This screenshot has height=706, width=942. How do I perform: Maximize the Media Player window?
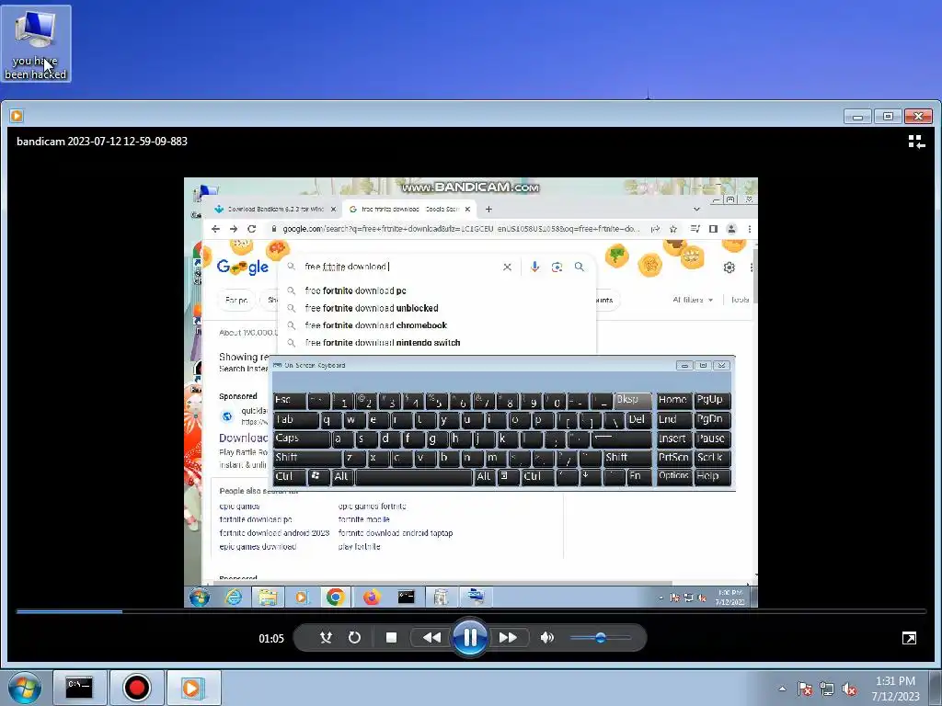pyautogui.click(x=888, y=116)
